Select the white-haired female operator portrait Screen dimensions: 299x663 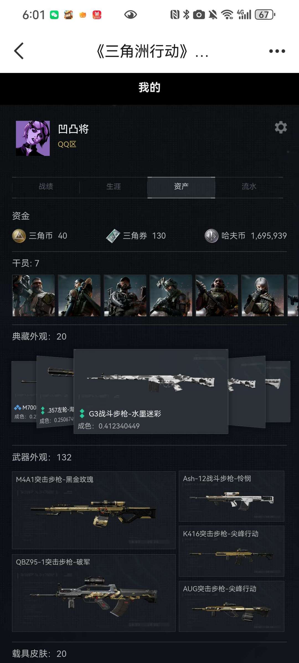262,295
